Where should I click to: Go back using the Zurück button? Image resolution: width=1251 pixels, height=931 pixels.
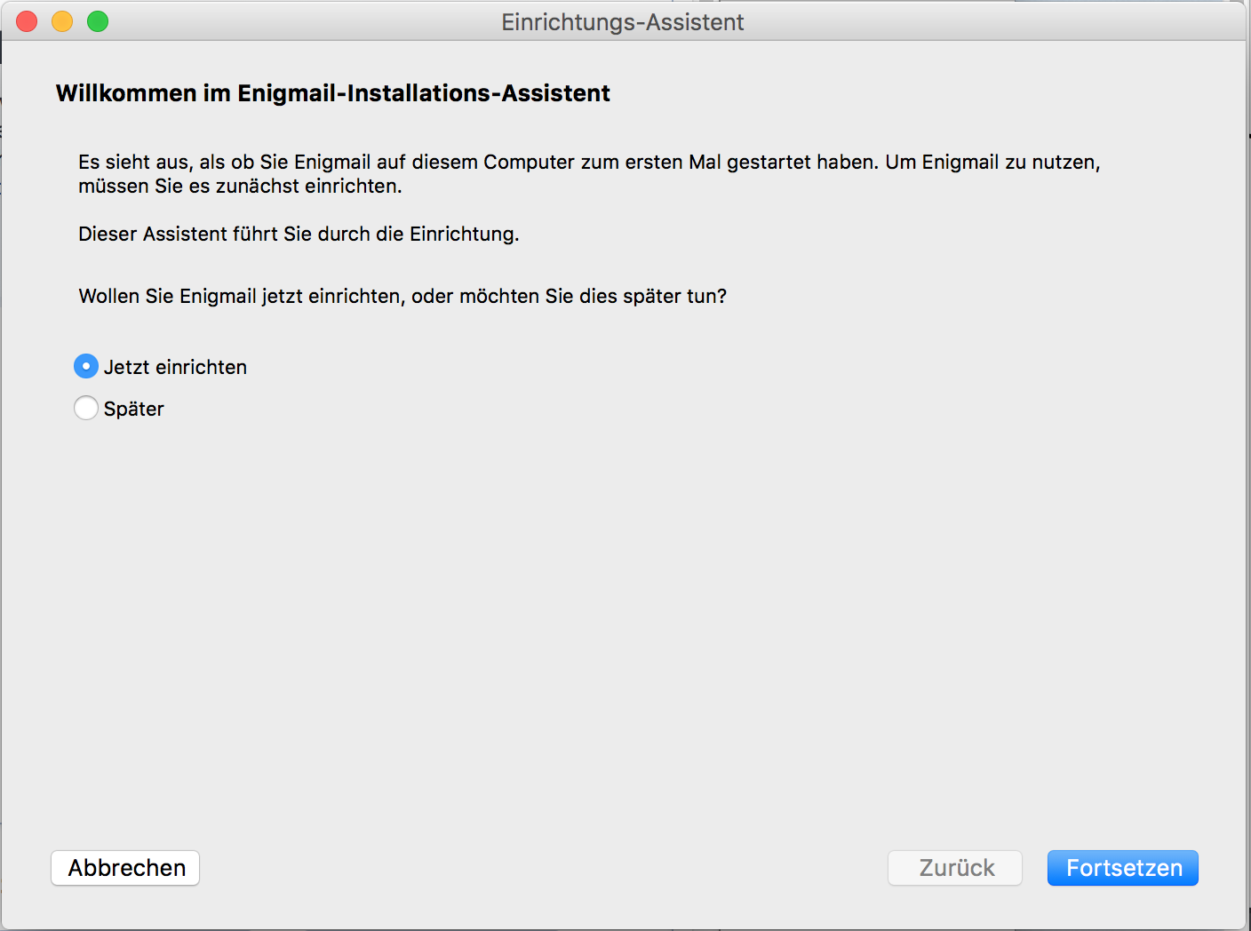coord(955,868)
